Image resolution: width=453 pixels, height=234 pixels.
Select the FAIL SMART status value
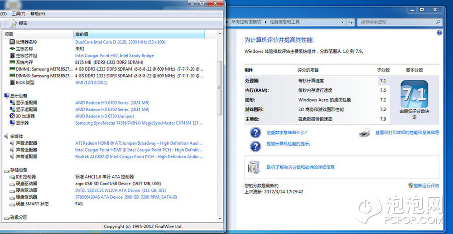79,204
